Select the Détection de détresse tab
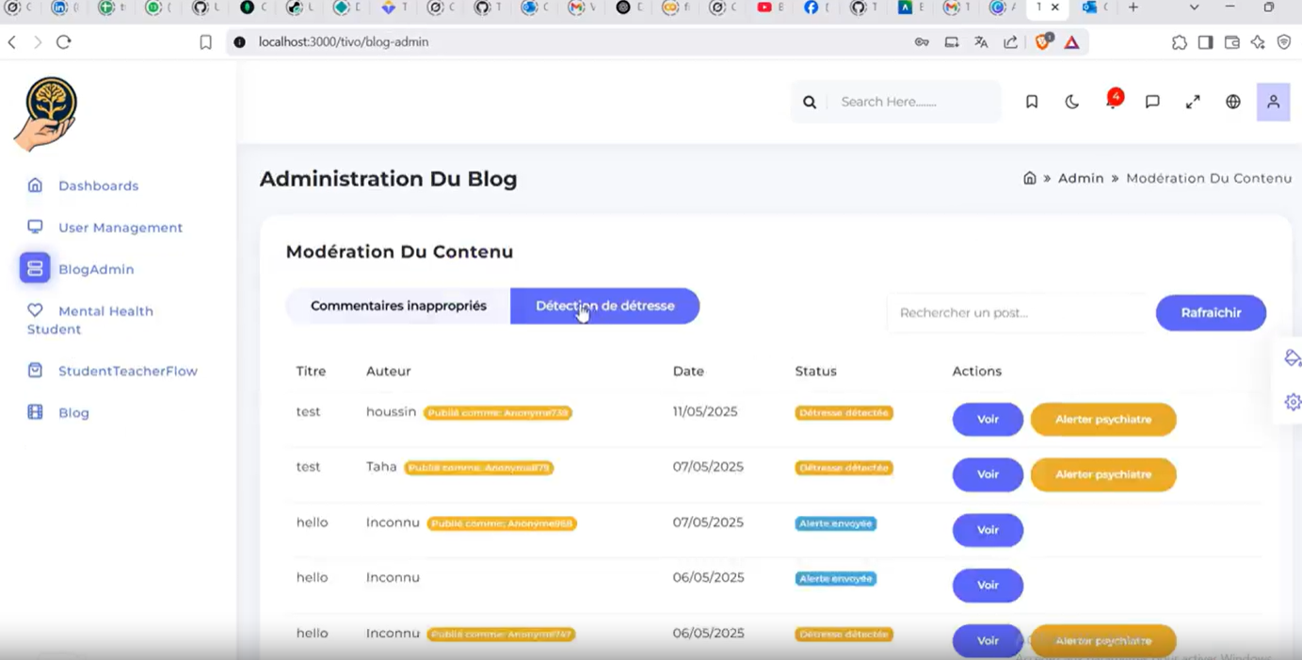Screen dimensions: 1302x660 tap(605, 306)
